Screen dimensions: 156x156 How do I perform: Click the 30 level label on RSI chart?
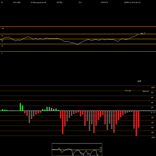point(2,46)
